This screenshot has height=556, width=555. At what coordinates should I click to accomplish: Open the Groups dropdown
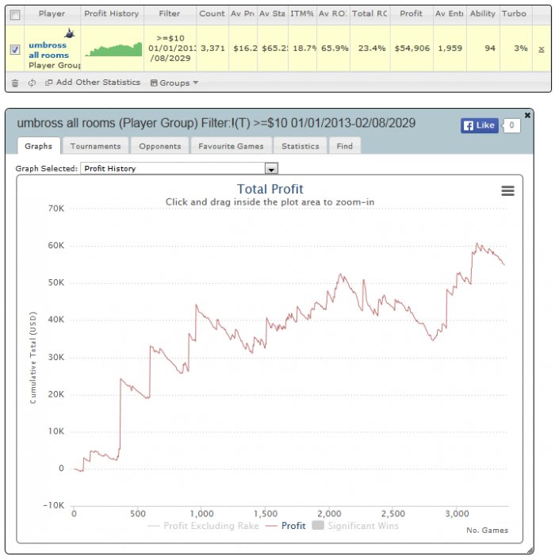click(x=174, y=83)
